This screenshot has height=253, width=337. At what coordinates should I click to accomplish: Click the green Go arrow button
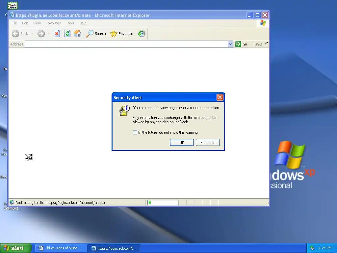[x=238, y=44]
